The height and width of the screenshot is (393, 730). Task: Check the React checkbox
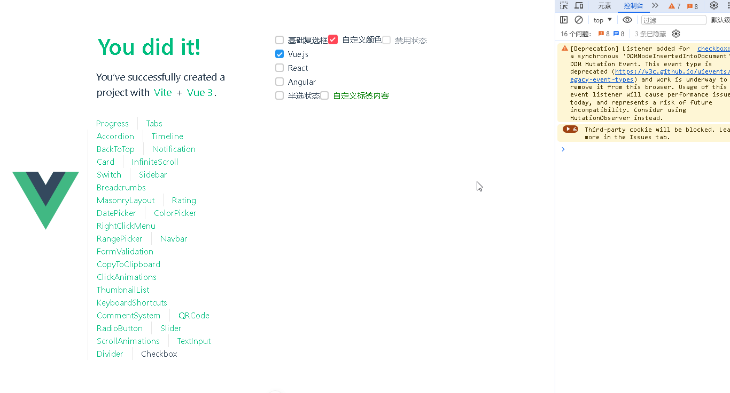279,68
